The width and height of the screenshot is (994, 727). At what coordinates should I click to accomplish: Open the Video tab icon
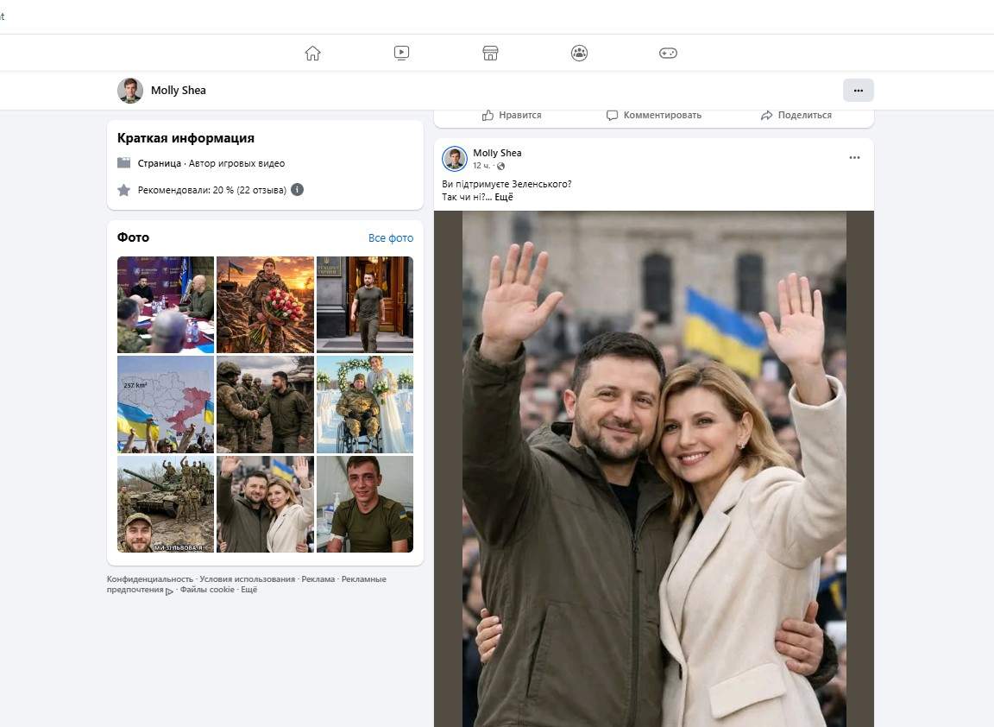coord(401,53)
